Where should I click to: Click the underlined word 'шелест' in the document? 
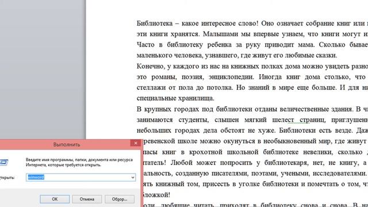point(283,120)
